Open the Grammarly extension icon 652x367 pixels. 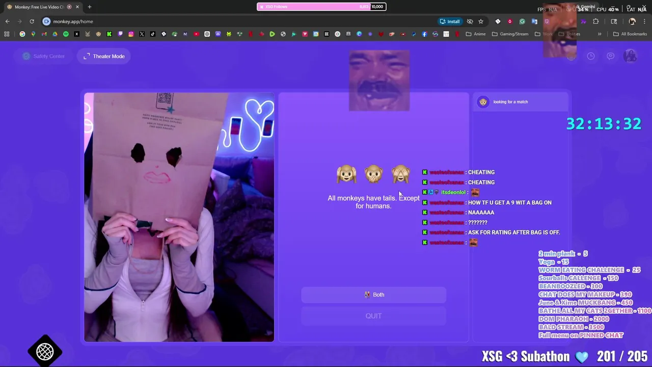tap(522, 21)
